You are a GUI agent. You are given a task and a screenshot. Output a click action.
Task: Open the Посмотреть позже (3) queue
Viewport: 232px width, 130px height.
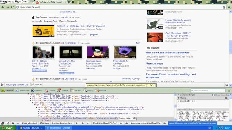[x=17, y=84]
